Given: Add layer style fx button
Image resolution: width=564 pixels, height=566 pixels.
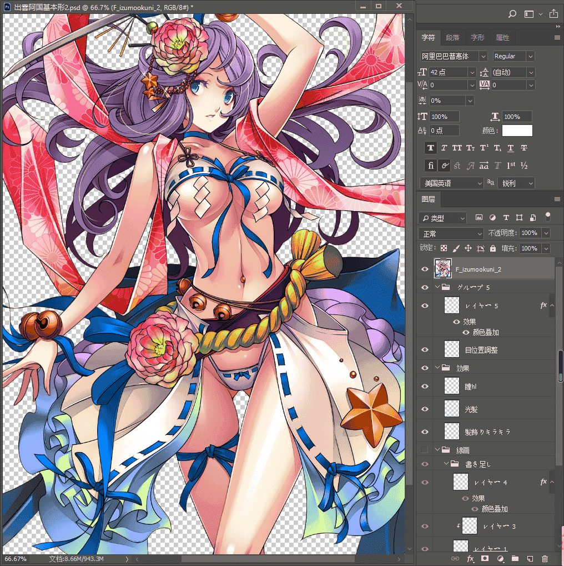Looking at the screenshot, I should pyautogui.click(x=470, y=559).
